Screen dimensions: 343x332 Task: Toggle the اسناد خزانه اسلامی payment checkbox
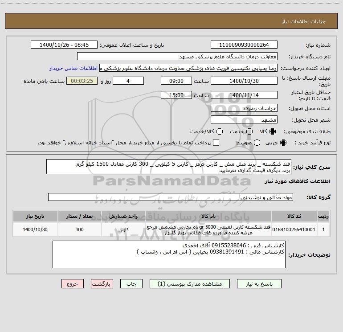tap(216, 143)
